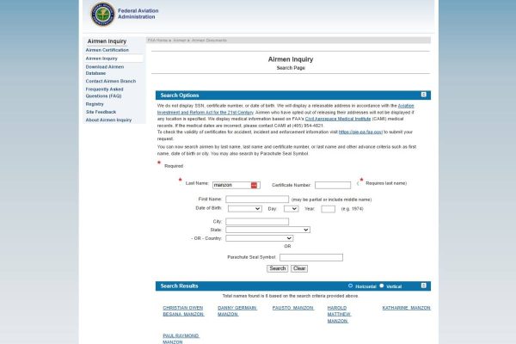Image resolution: width=516 pixels, height=344 pixels.
Task: Click the Year input field
Action: pyautogui.click(x=329, y=209)
